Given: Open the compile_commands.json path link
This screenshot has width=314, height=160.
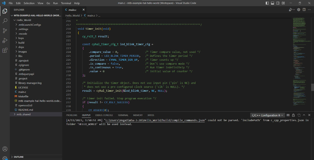Looking at the screenshot, I should 155,121.
